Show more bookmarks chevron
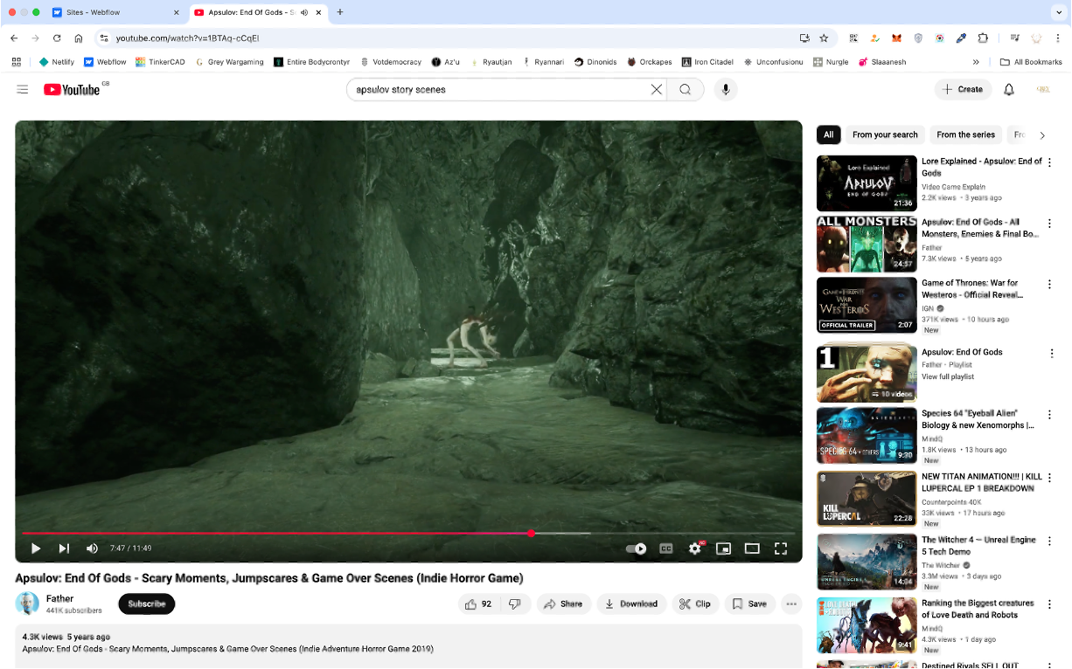This screenshot has width=1072, height=669. pos(976,62)
